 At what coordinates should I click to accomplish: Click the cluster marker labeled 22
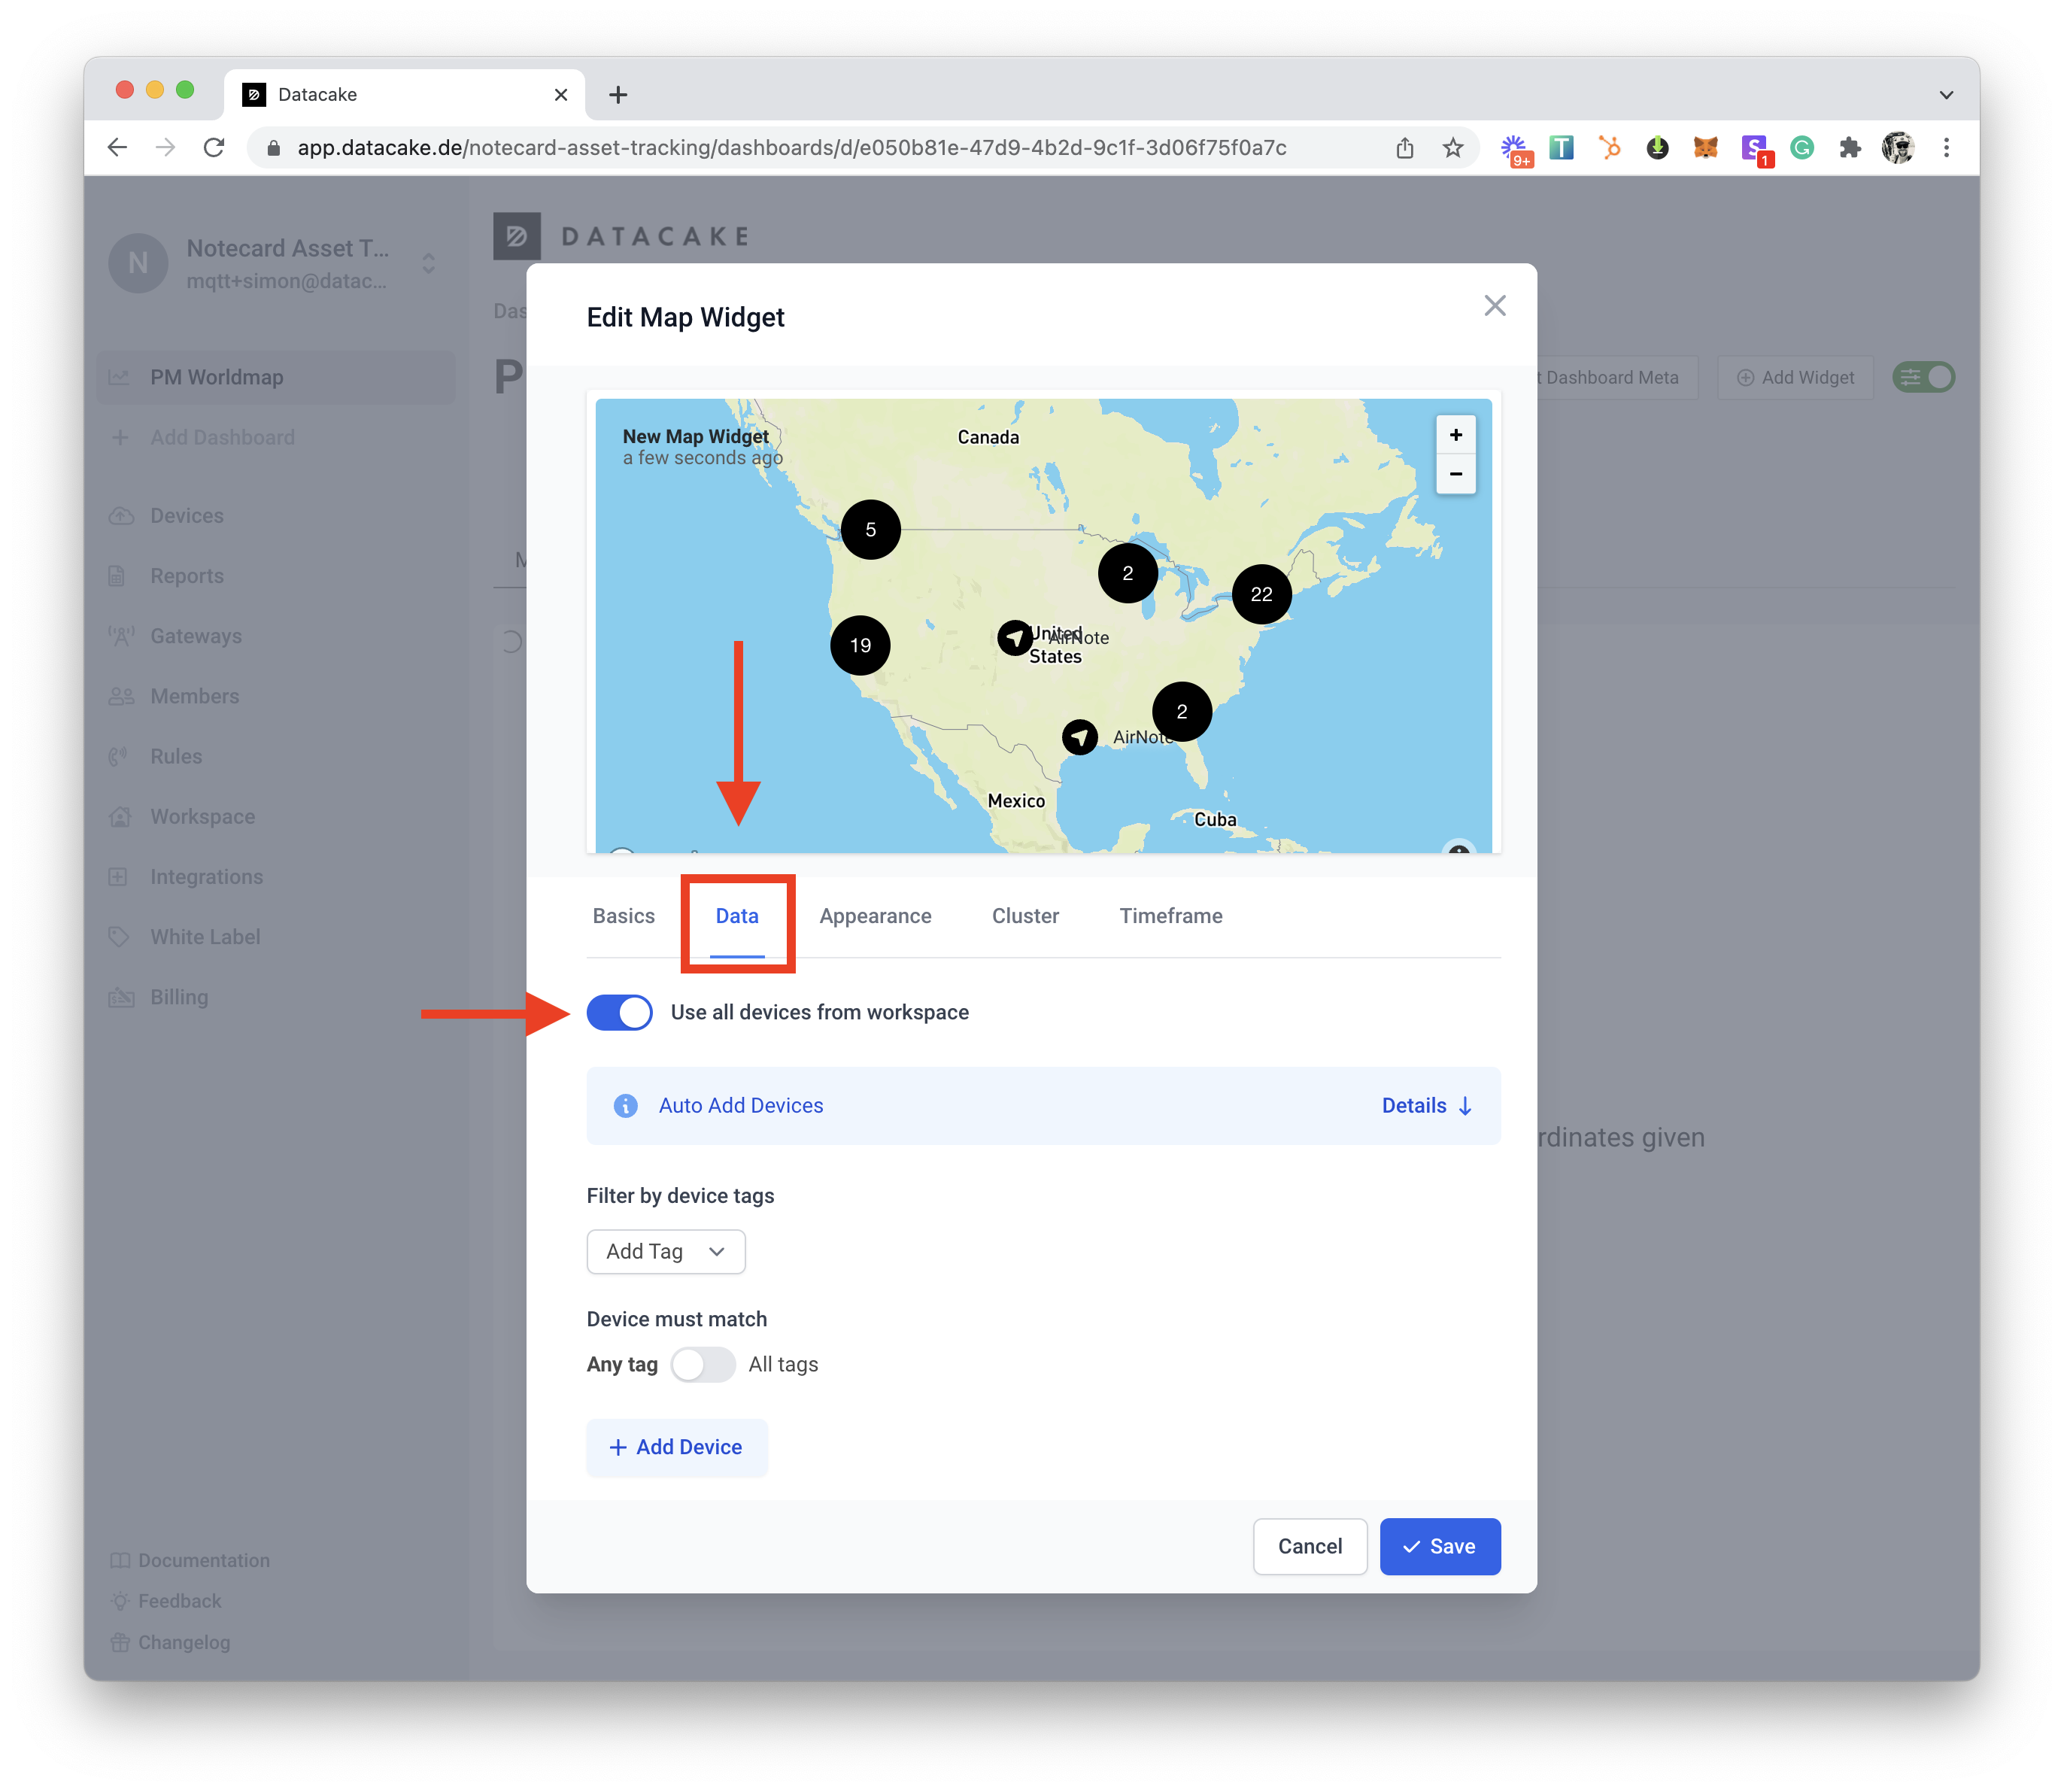pos(1261,594)
